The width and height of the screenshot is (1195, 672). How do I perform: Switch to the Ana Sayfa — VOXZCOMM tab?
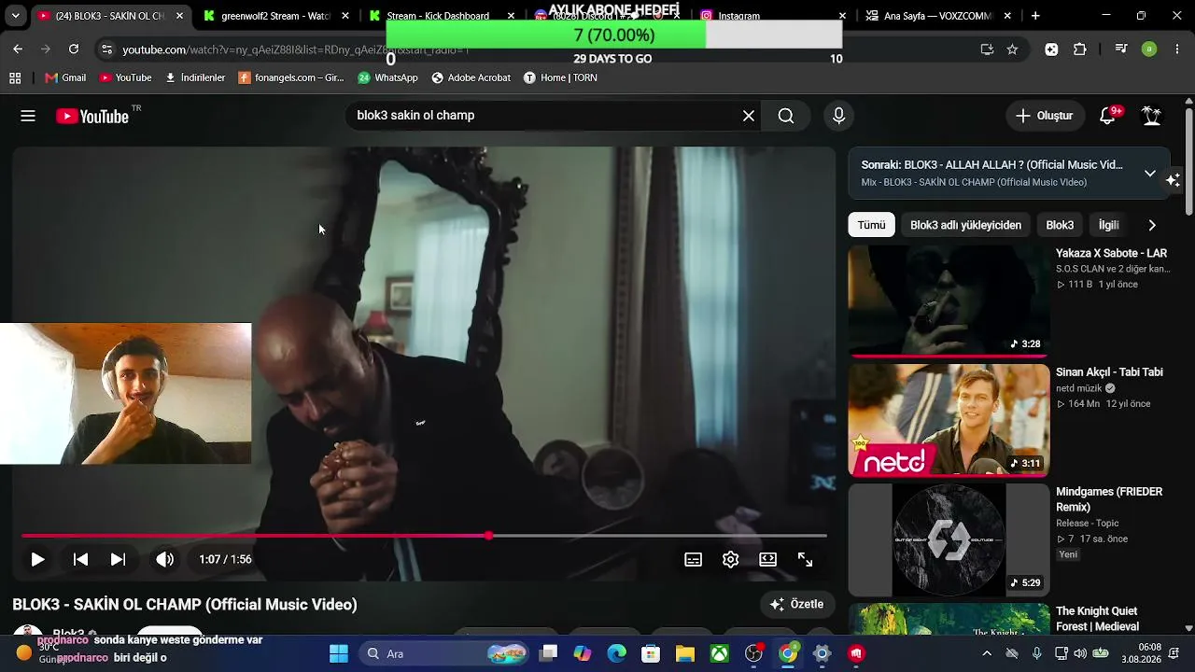936,16
